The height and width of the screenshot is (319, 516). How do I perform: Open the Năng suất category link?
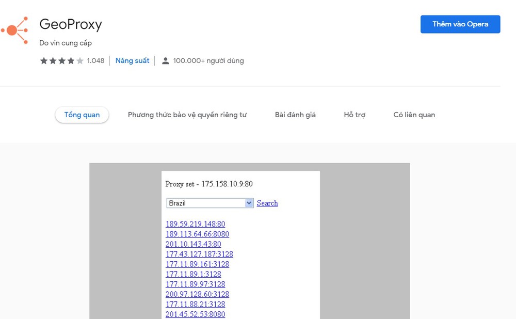point(132,60)
